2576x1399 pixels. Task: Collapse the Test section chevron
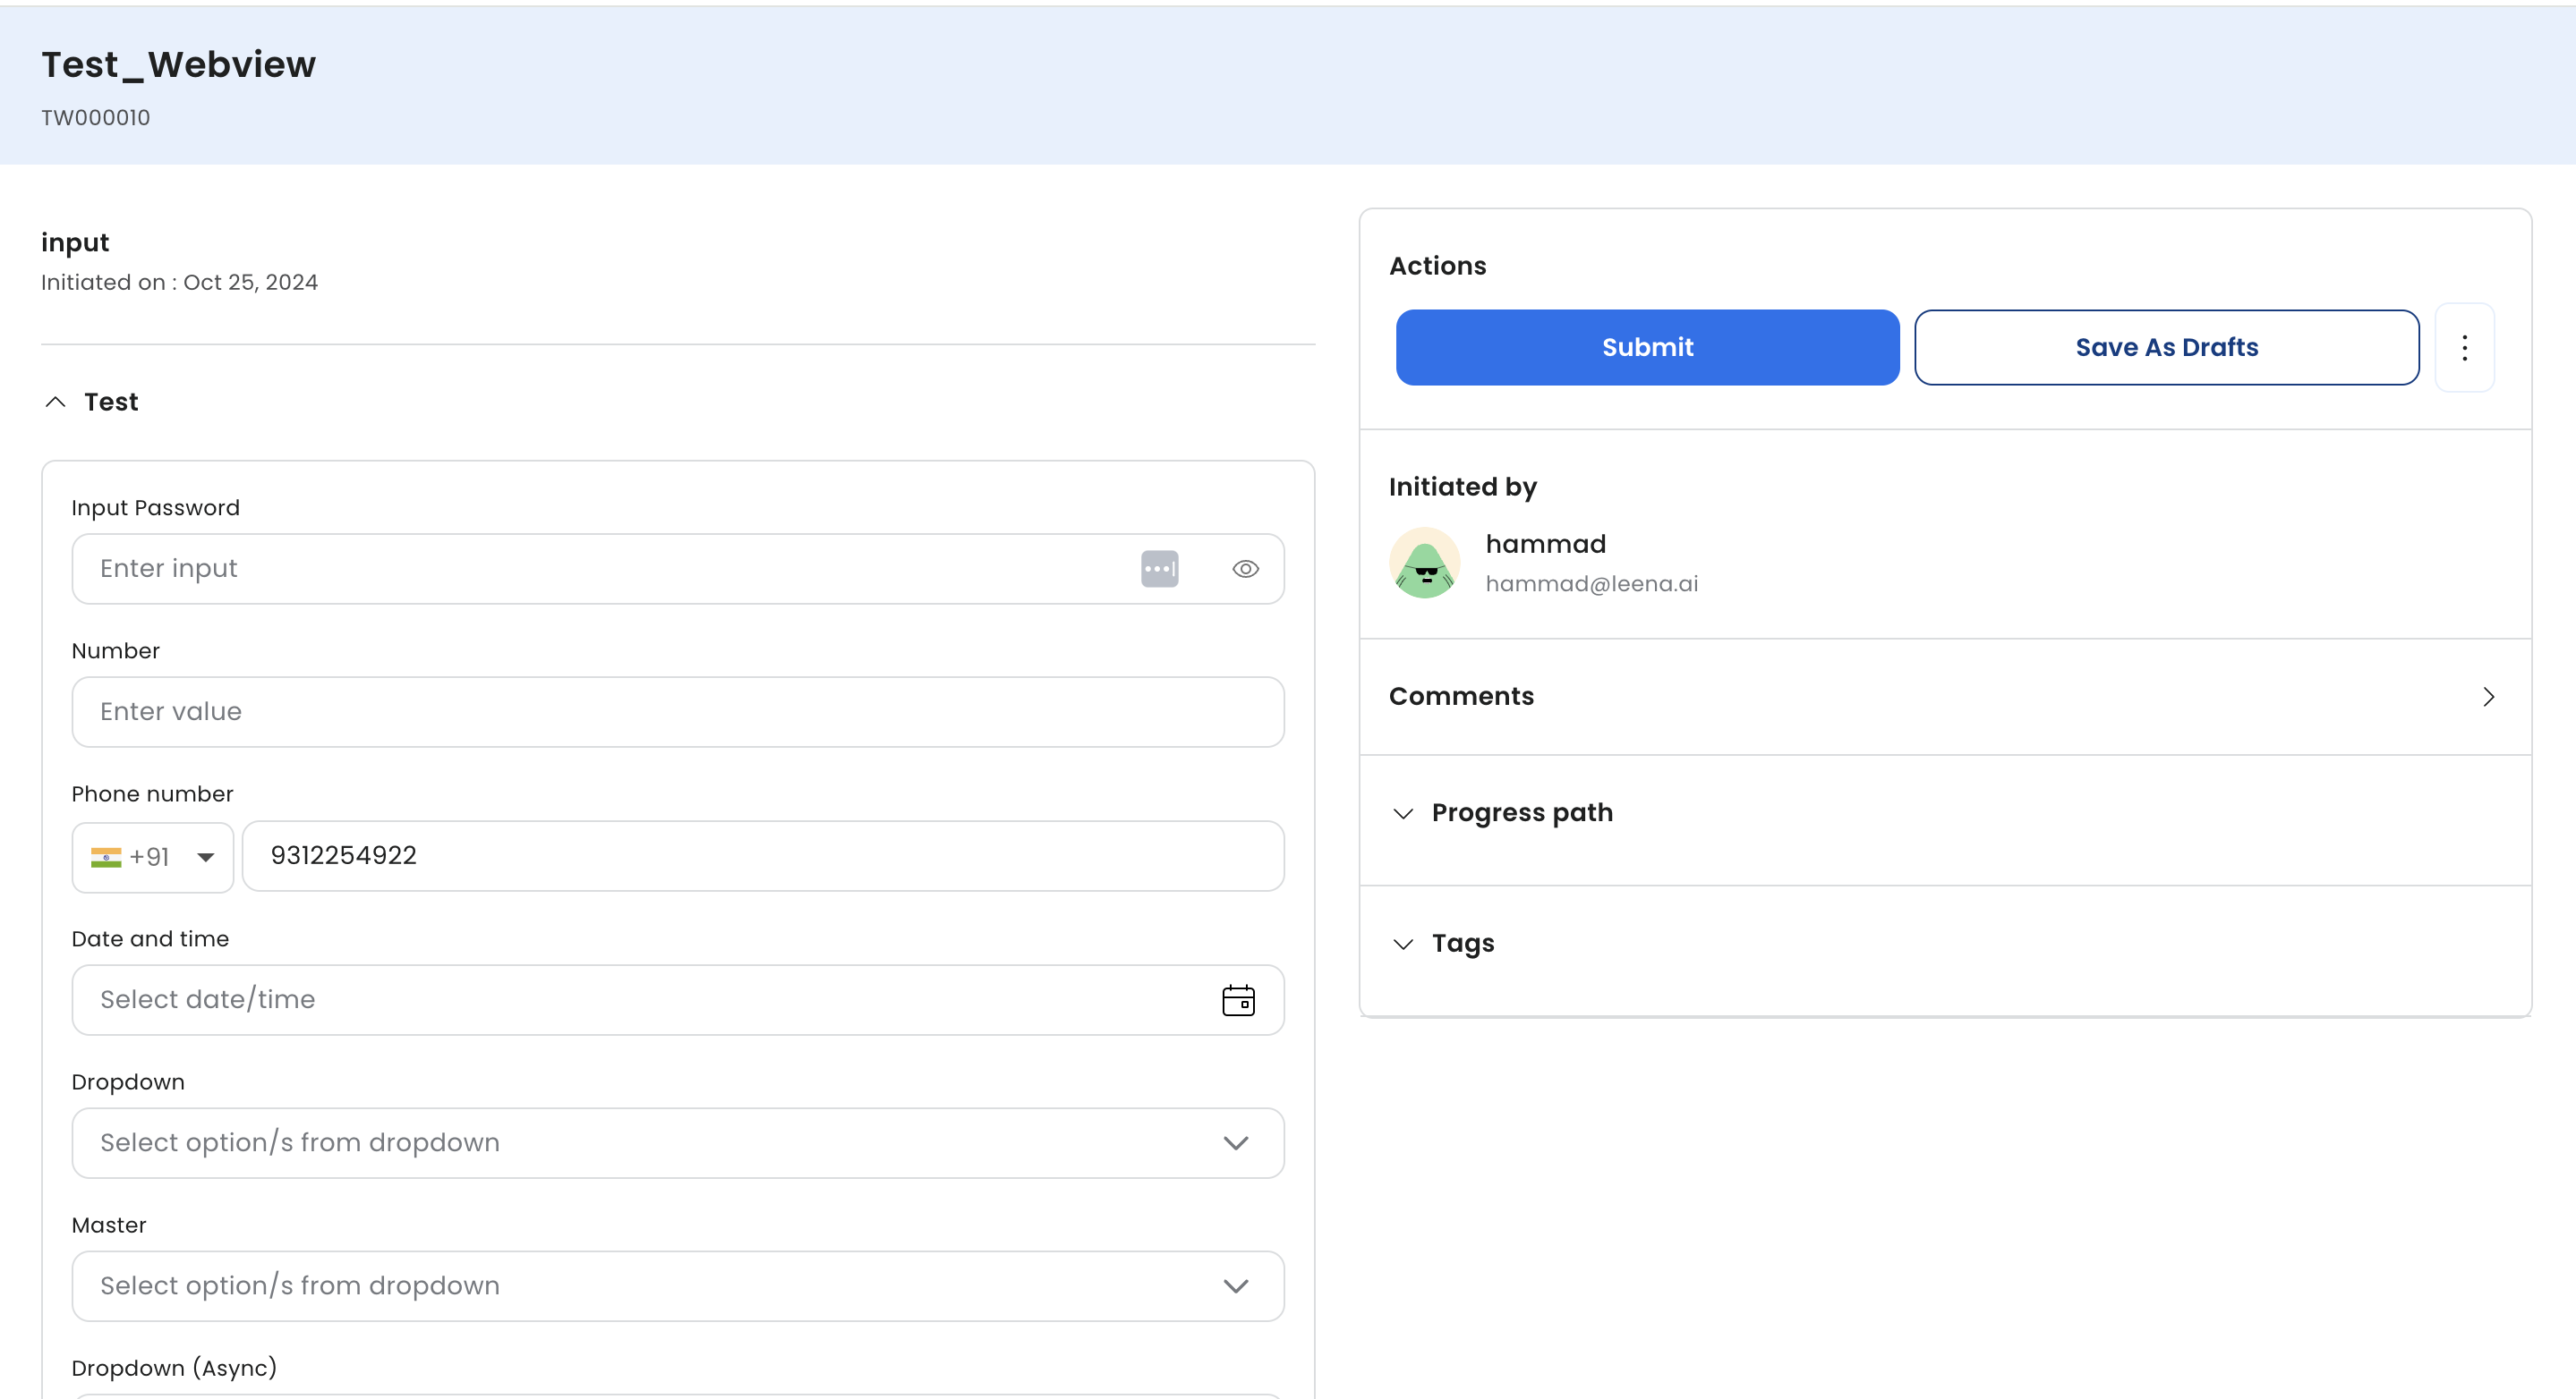click(56, 402)
